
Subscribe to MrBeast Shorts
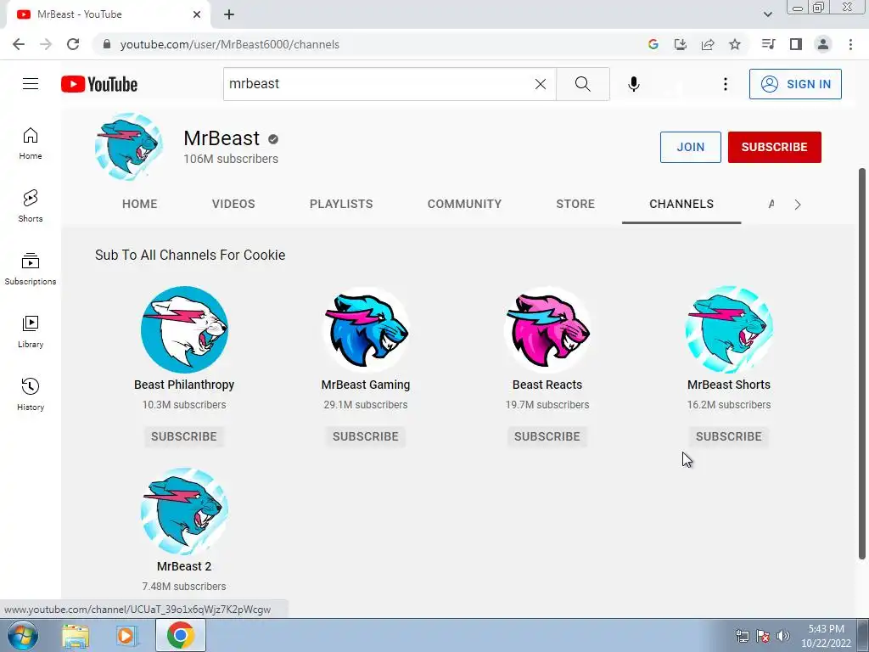coord(729,436)
